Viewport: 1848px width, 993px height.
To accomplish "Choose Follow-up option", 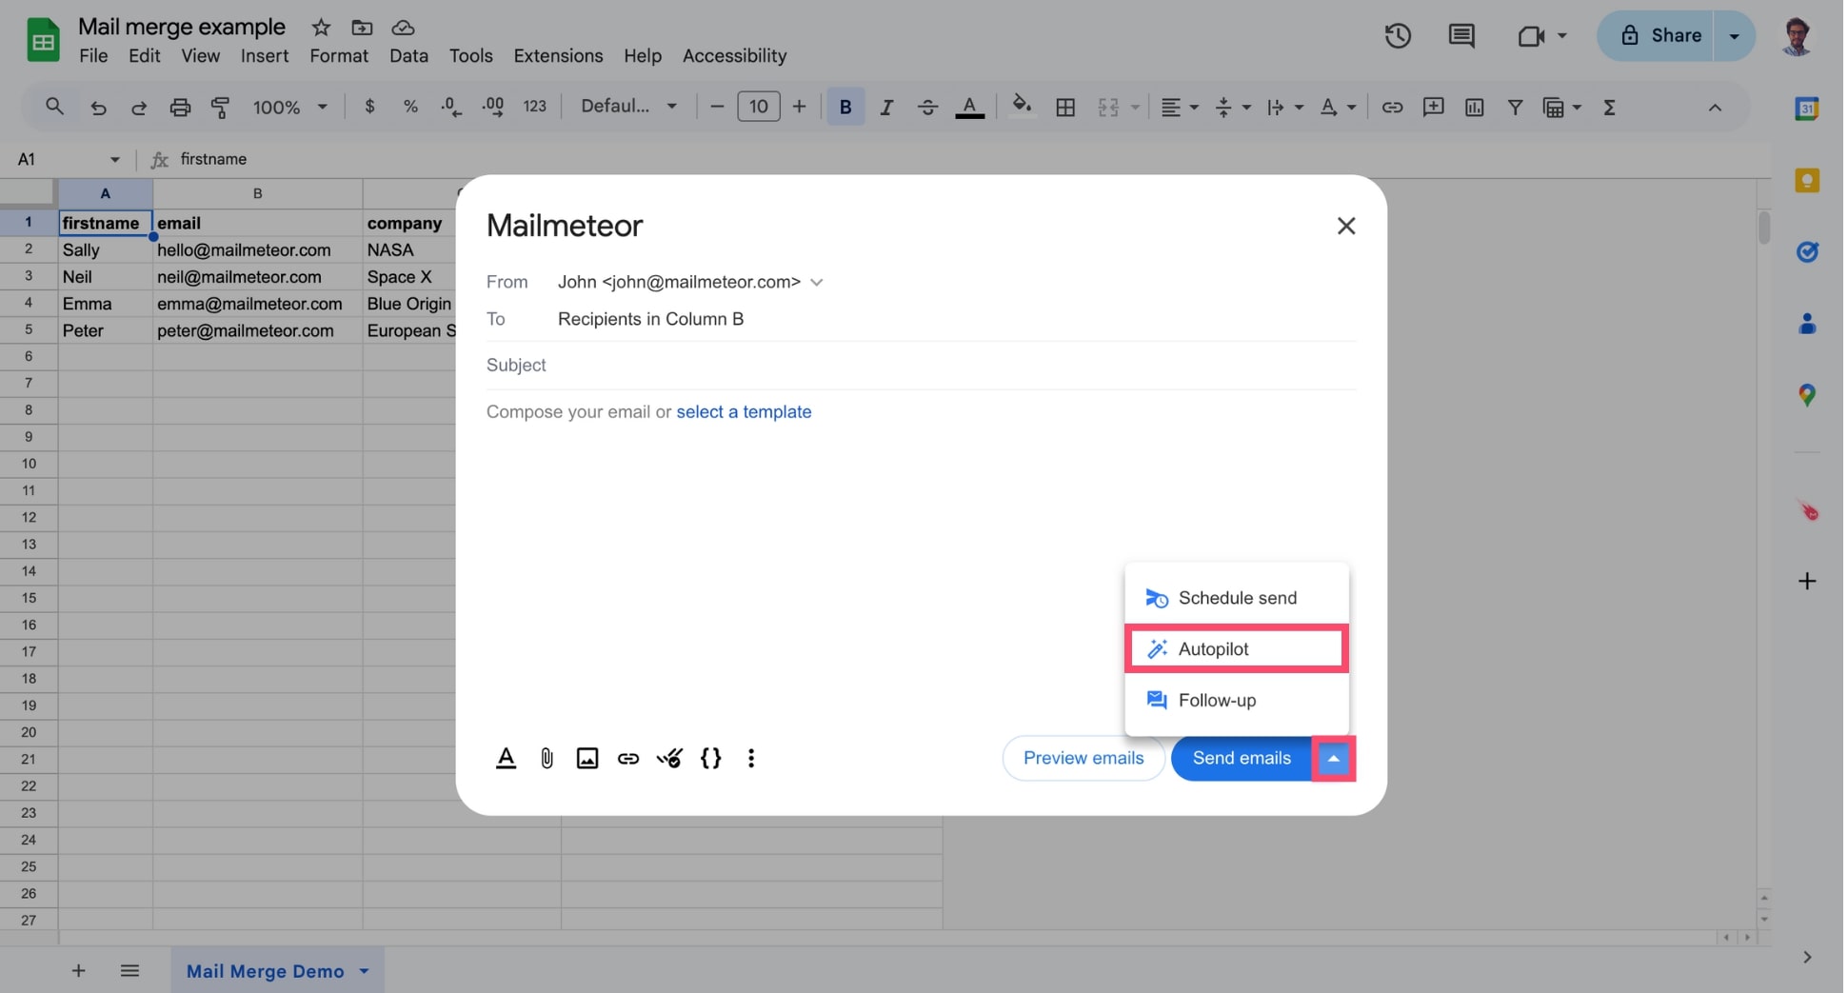I will point(1237,701).
